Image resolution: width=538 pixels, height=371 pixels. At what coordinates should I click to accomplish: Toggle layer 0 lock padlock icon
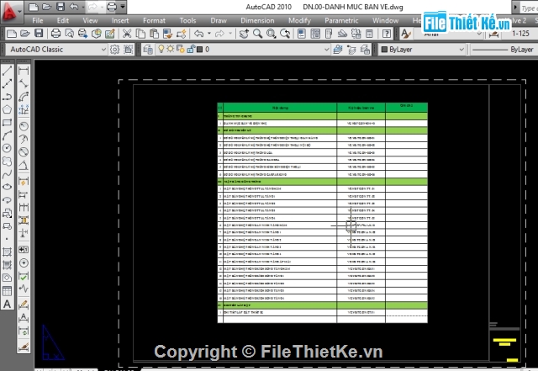click(191, 49)
